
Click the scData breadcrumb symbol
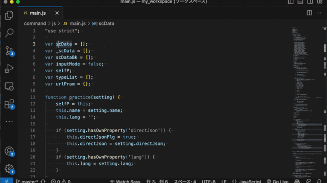click(103, 23)
